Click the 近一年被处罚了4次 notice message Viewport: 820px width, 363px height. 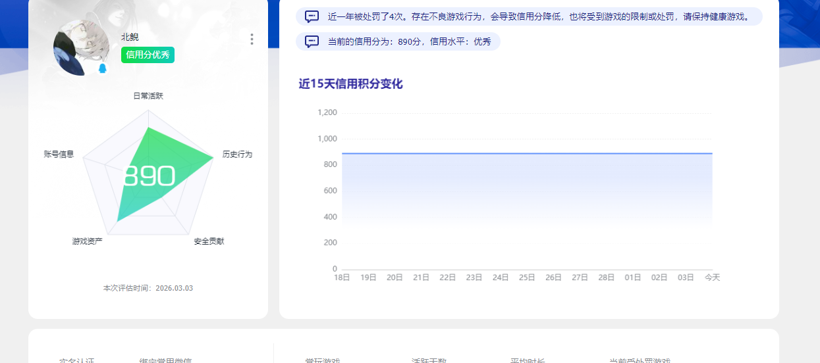click(539, 16)
